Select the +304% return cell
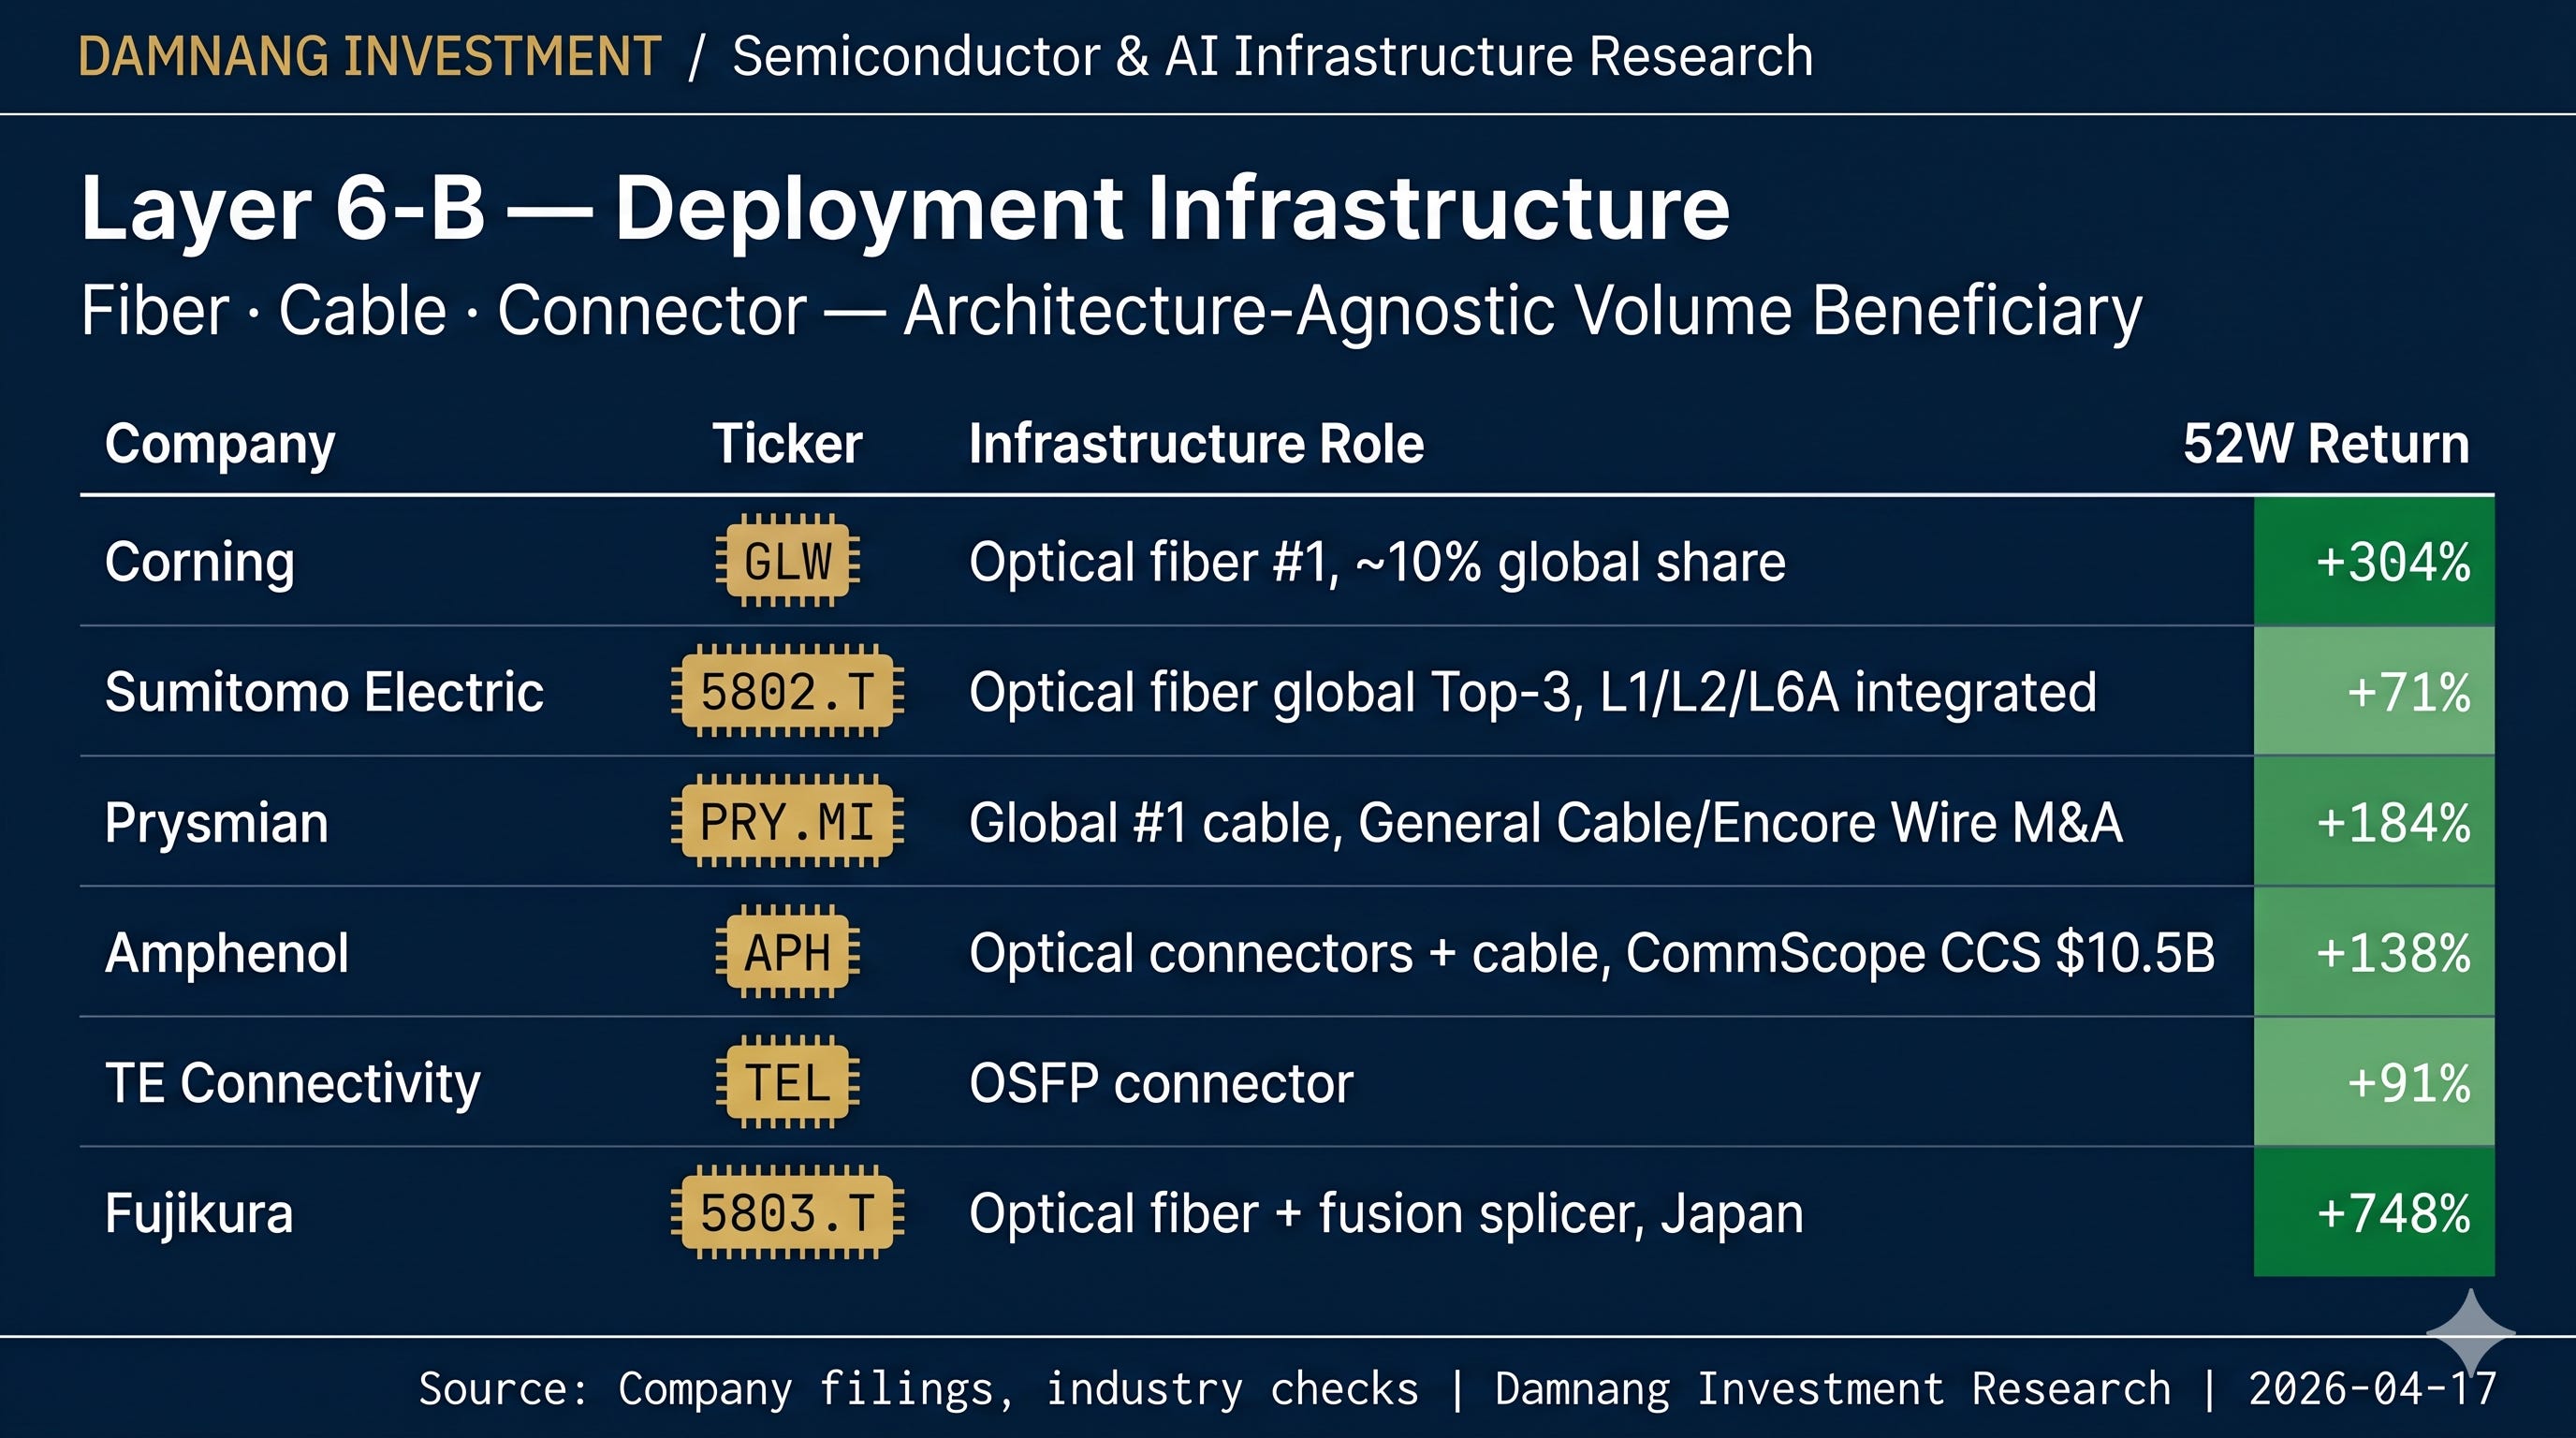This screenshot has height=1438, width=2576. pos(2374,561)
